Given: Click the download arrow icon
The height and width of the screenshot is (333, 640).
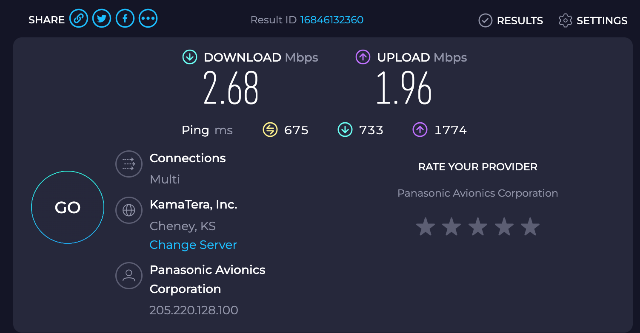Looking at the screenshot, I should 189,57.
